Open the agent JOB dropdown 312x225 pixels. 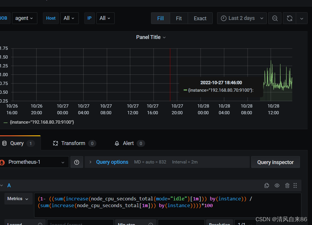(24, 18)
